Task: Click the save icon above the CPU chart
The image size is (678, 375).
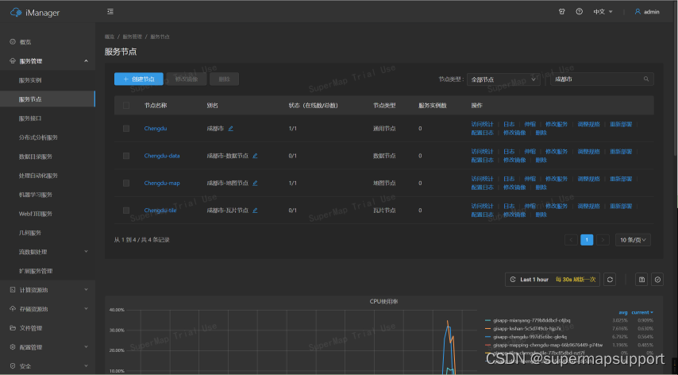Action: [x=641, y=280]
